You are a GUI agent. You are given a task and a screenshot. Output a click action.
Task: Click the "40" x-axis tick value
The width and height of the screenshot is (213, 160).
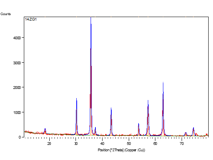coord(102,144)
